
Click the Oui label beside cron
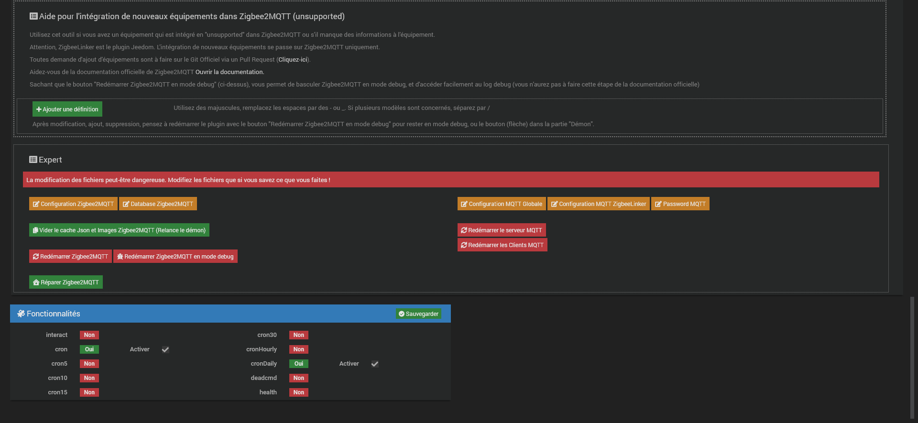pyautogui.click(x=89, y=349)
